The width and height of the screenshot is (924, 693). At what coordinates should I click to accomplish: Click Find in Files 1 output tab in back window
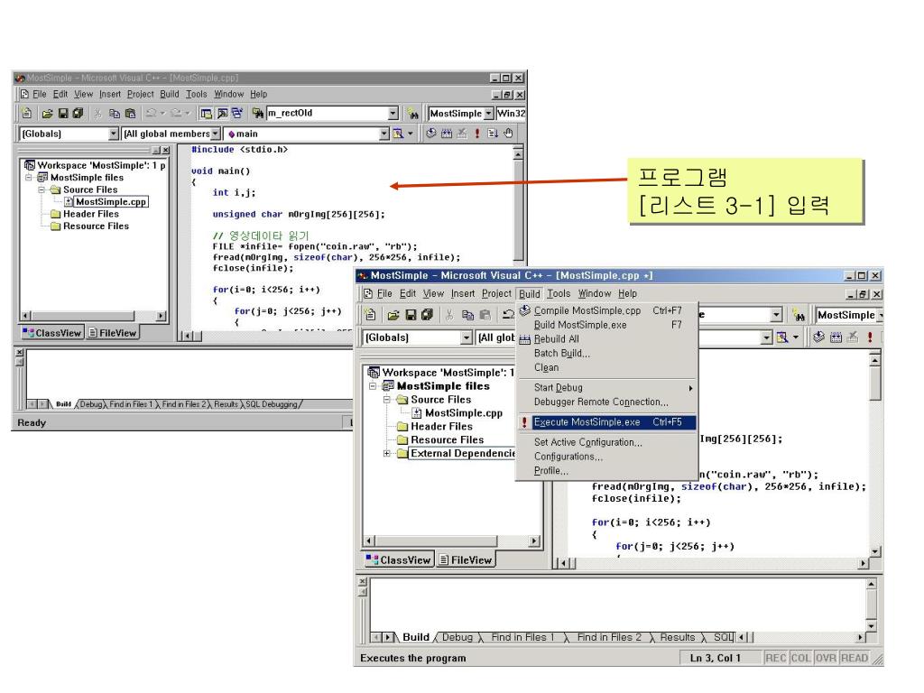[131, 404]
